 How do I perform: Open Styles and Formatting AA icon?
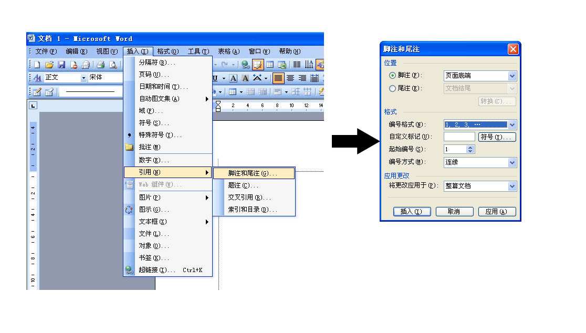point(37,78)
